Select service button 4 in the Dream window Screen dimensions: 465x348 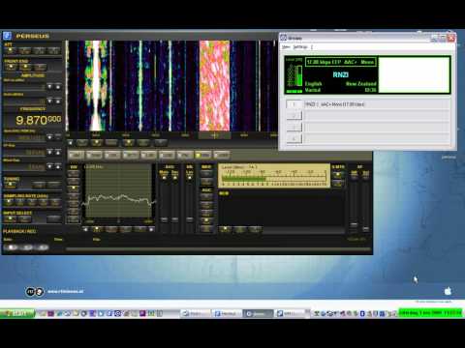[294, 139]
